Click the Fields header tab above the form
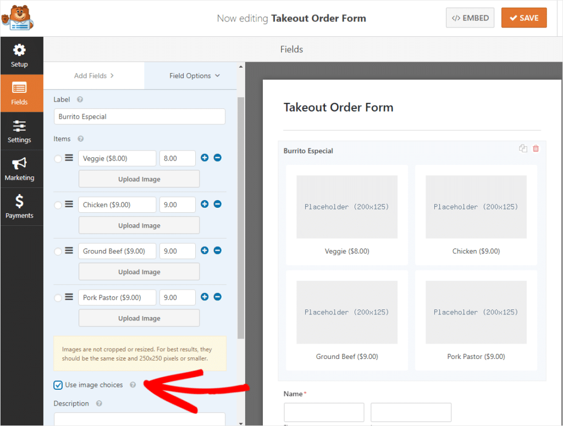This screenshot has width=563, height=426. (291, 49)
